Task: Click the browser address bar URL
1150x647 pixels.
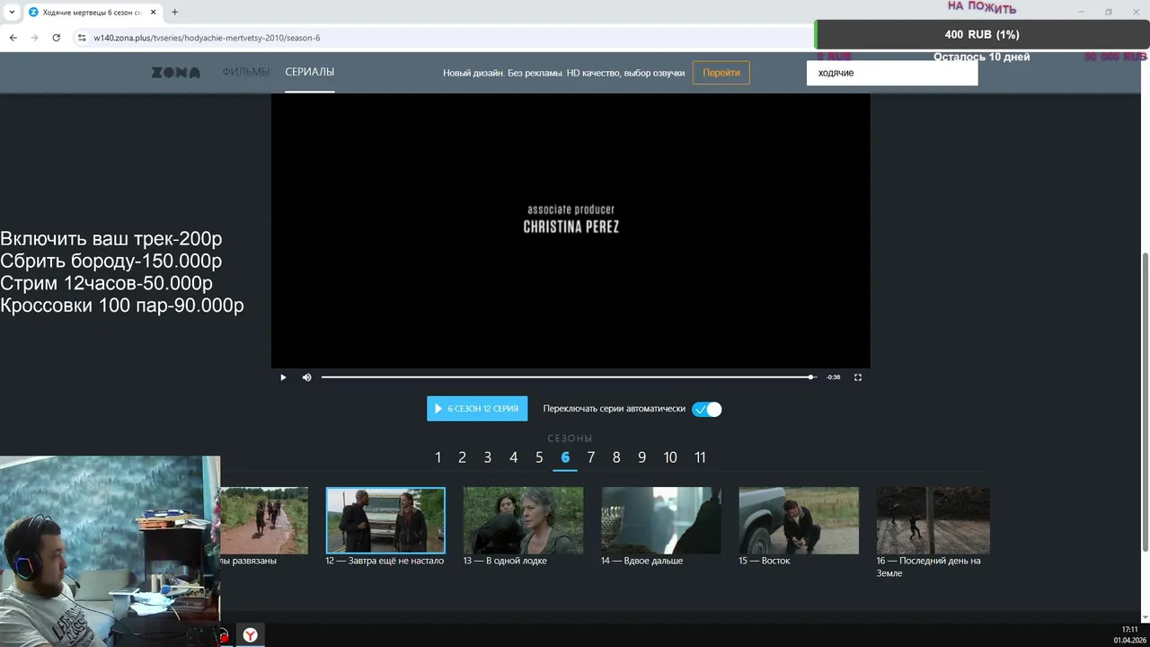Action: pos(207,38)
